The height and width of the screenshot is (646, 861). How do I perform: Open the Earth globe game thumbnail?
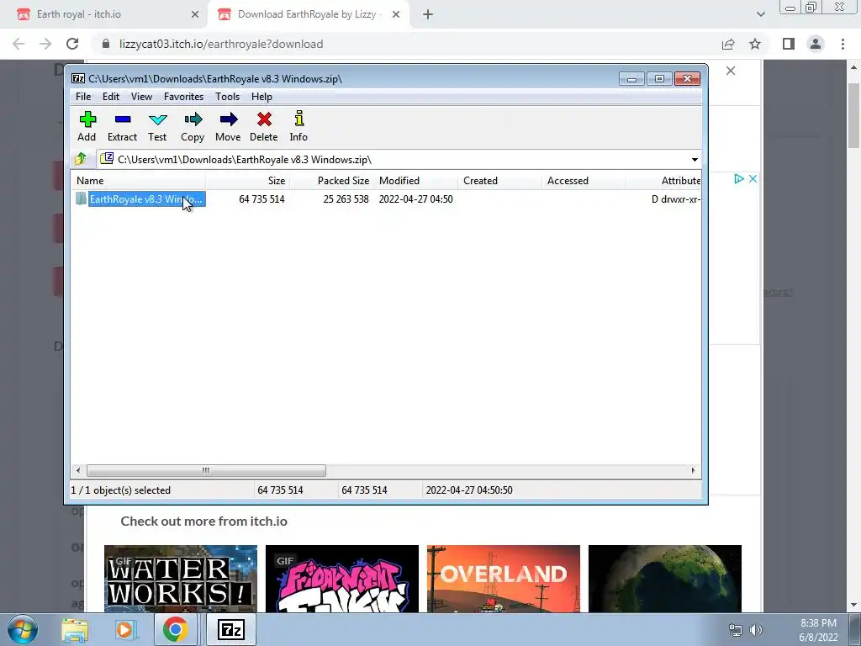click(665, 579)
